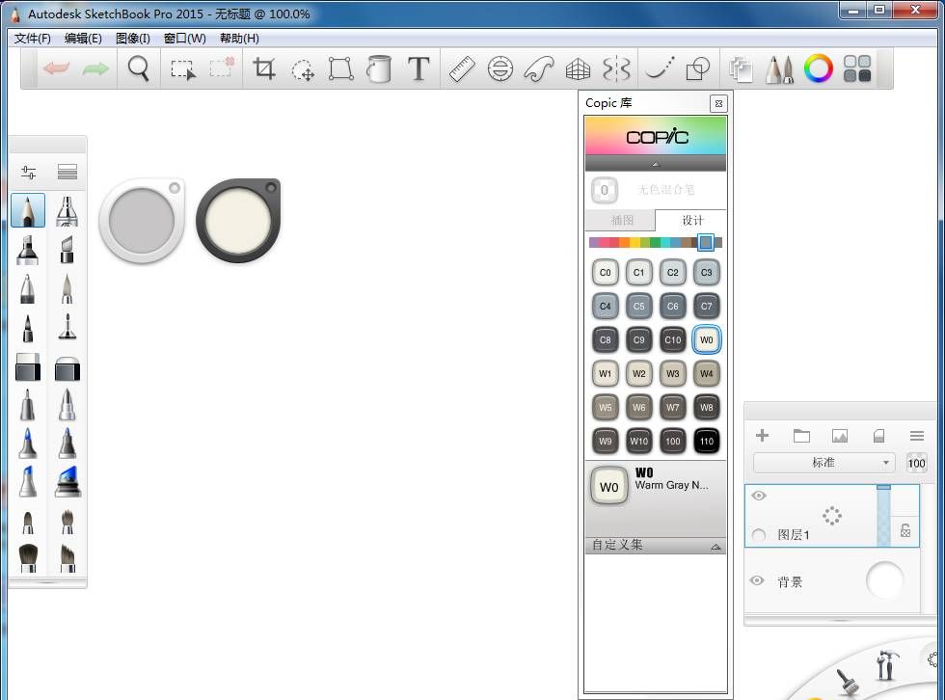Pick the C0 Copic swatch

[606, 272]
